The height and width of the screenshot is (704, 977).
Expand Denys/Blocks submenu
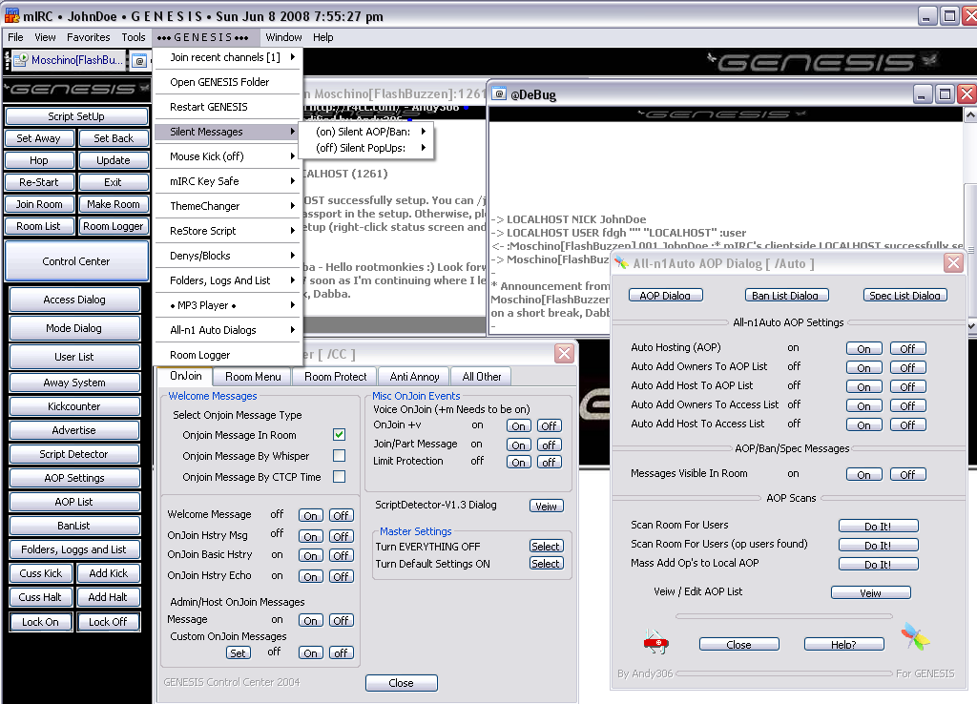pos(228,256)
